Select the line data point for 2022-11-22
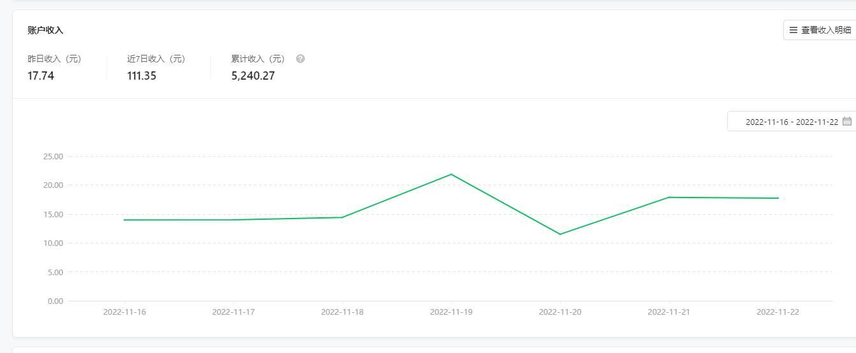Viewport: 856px width, 353px height. [778, 198]
